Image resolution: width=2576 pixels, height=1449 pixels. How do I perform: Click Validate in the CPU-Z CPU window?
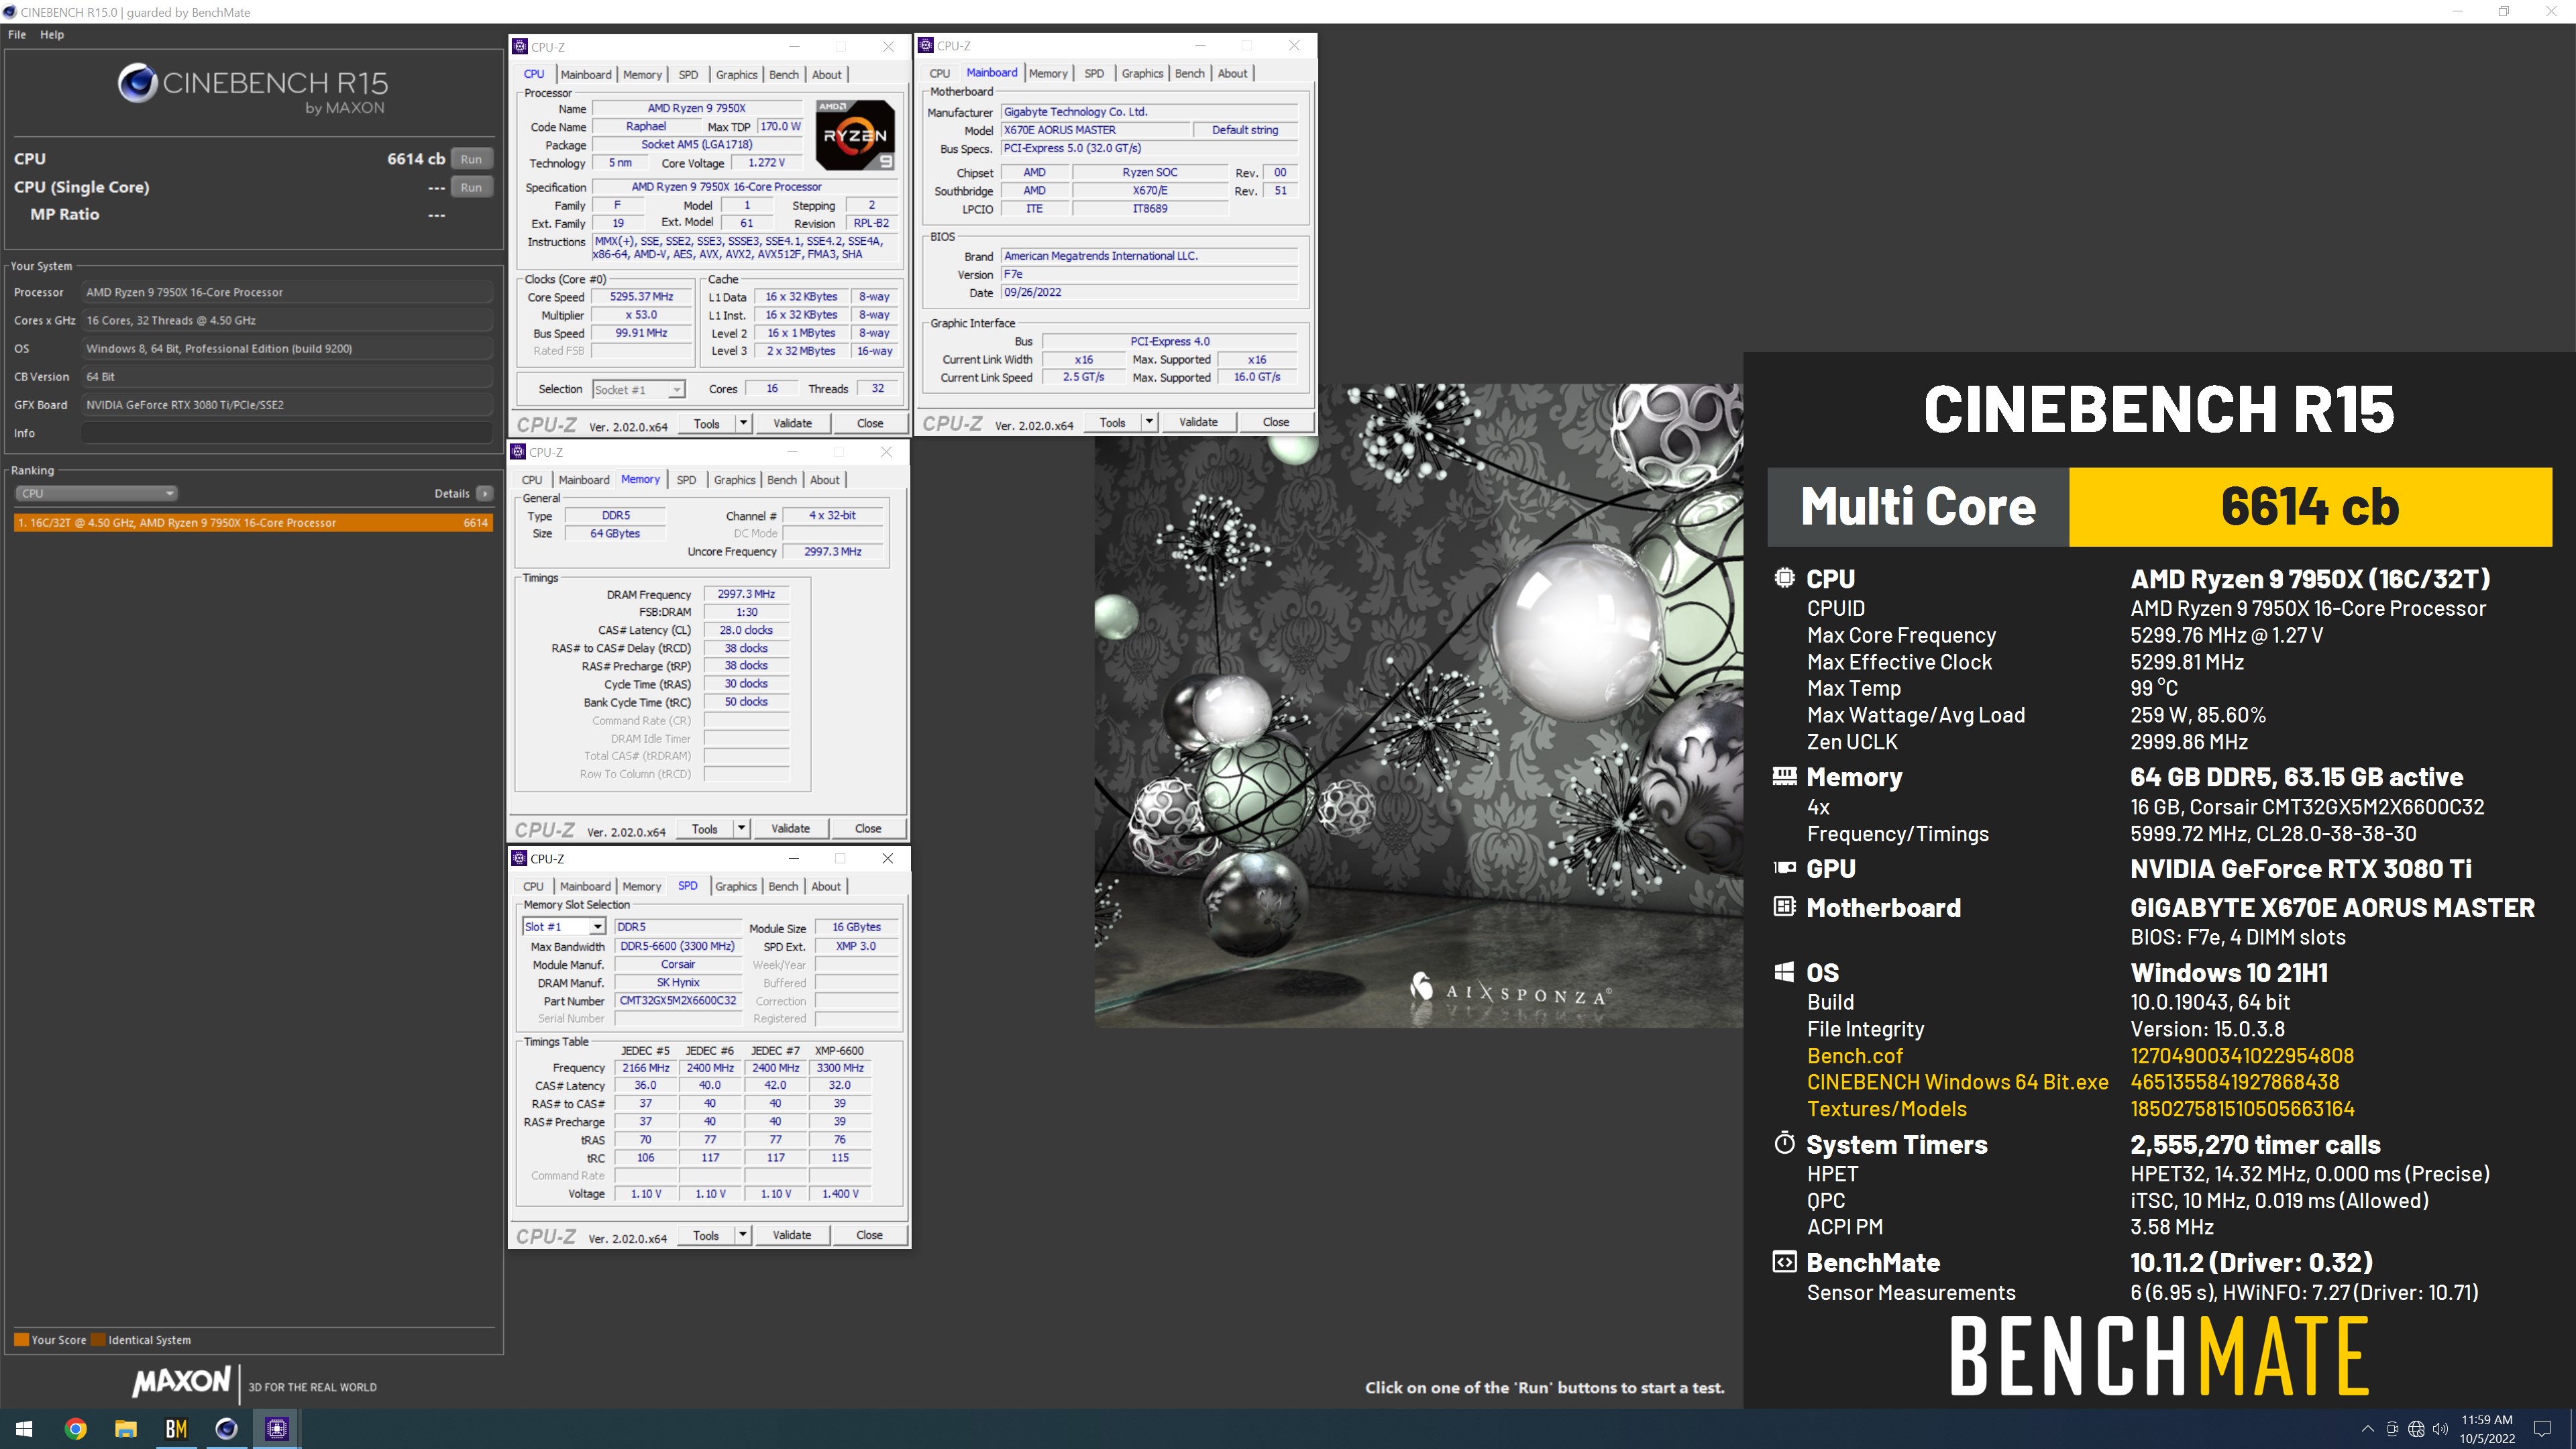(793, 423)
